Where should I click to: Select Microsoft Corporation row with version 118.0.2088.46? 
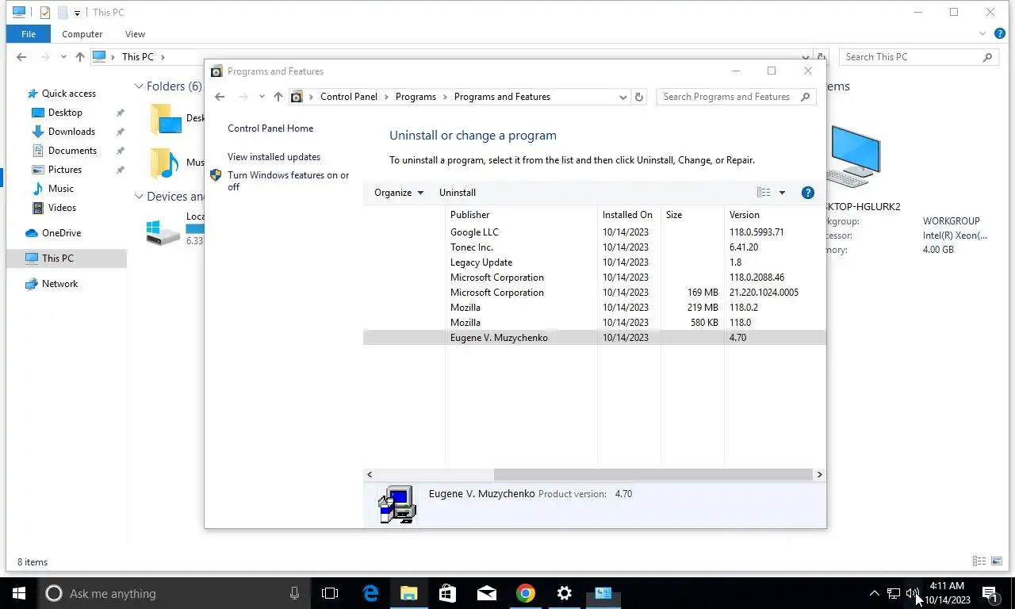[594, 278]
